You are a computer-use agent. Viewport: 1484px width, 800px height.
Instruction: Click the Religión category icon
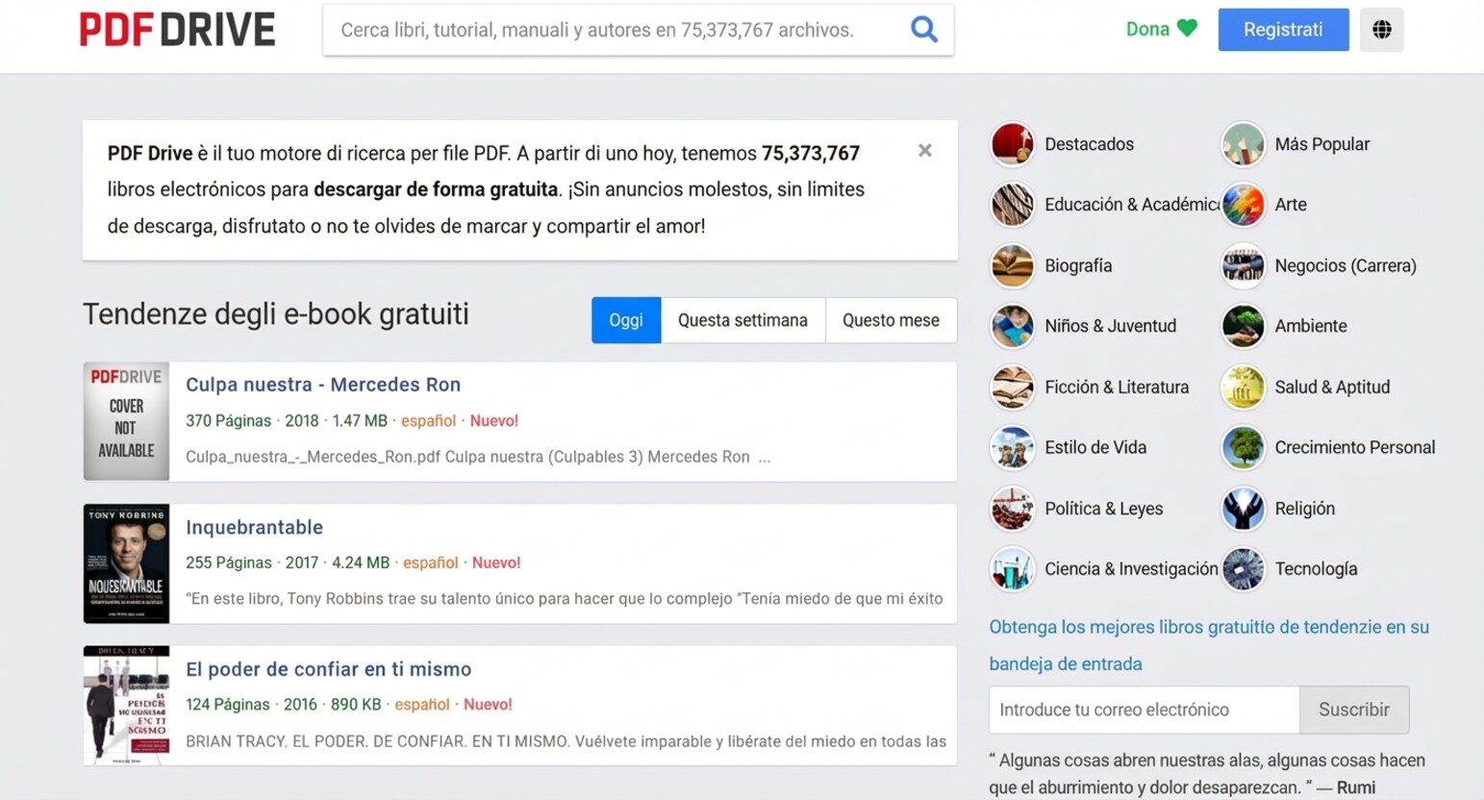(x=1243, y=509)
